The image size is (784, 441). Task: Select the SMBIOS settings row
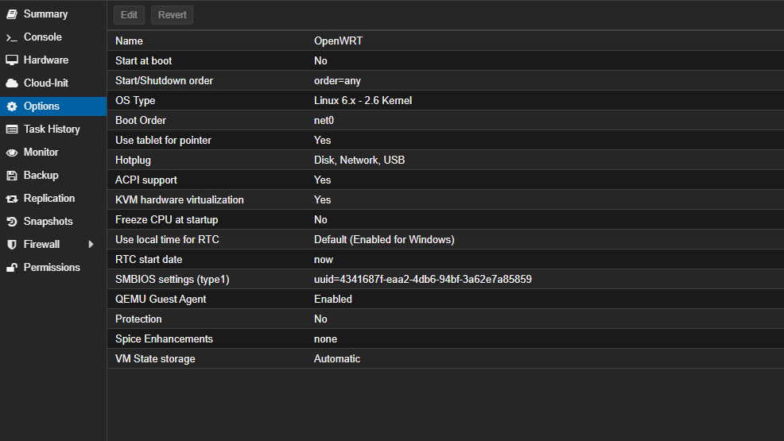tap(445, 280)
